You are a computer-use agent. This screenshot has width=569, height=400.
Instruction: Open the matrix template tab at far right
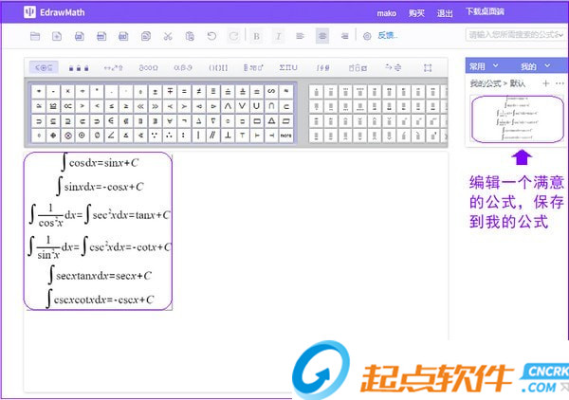coord(428,68)
